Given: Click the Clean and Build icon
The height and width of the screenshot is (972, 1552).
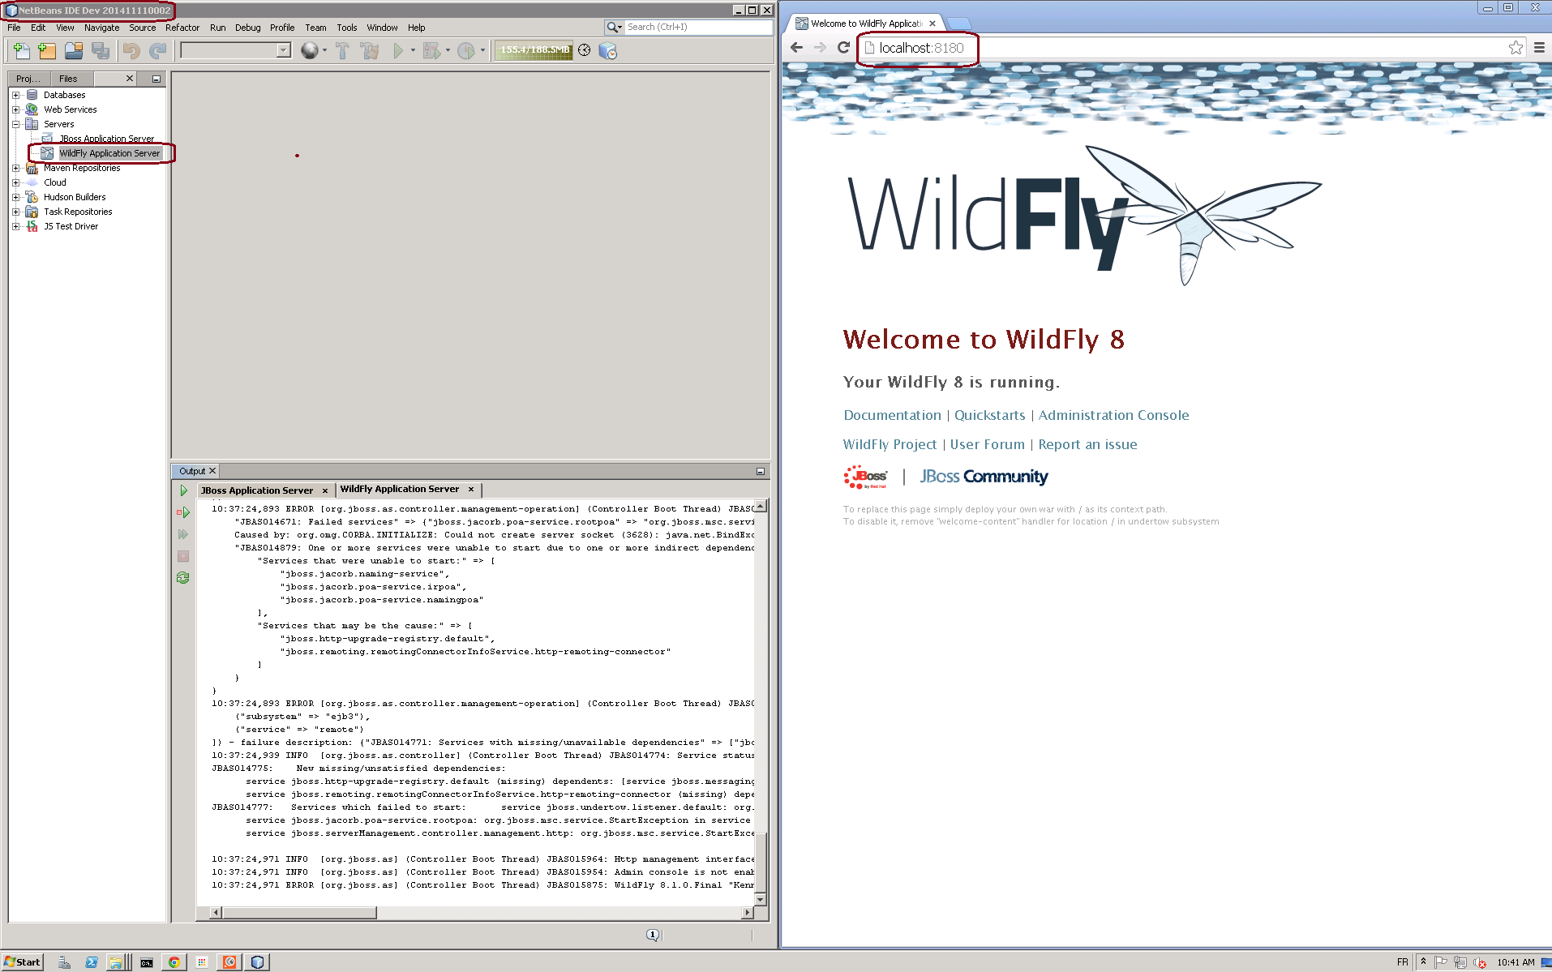Looking at the screenshot, I should (370, 51).
